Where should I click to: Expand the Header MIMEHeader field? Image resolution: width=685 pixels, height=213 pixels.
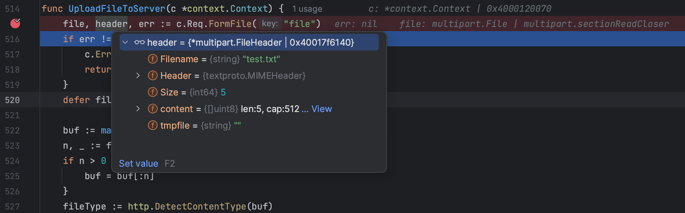point(138,75)
